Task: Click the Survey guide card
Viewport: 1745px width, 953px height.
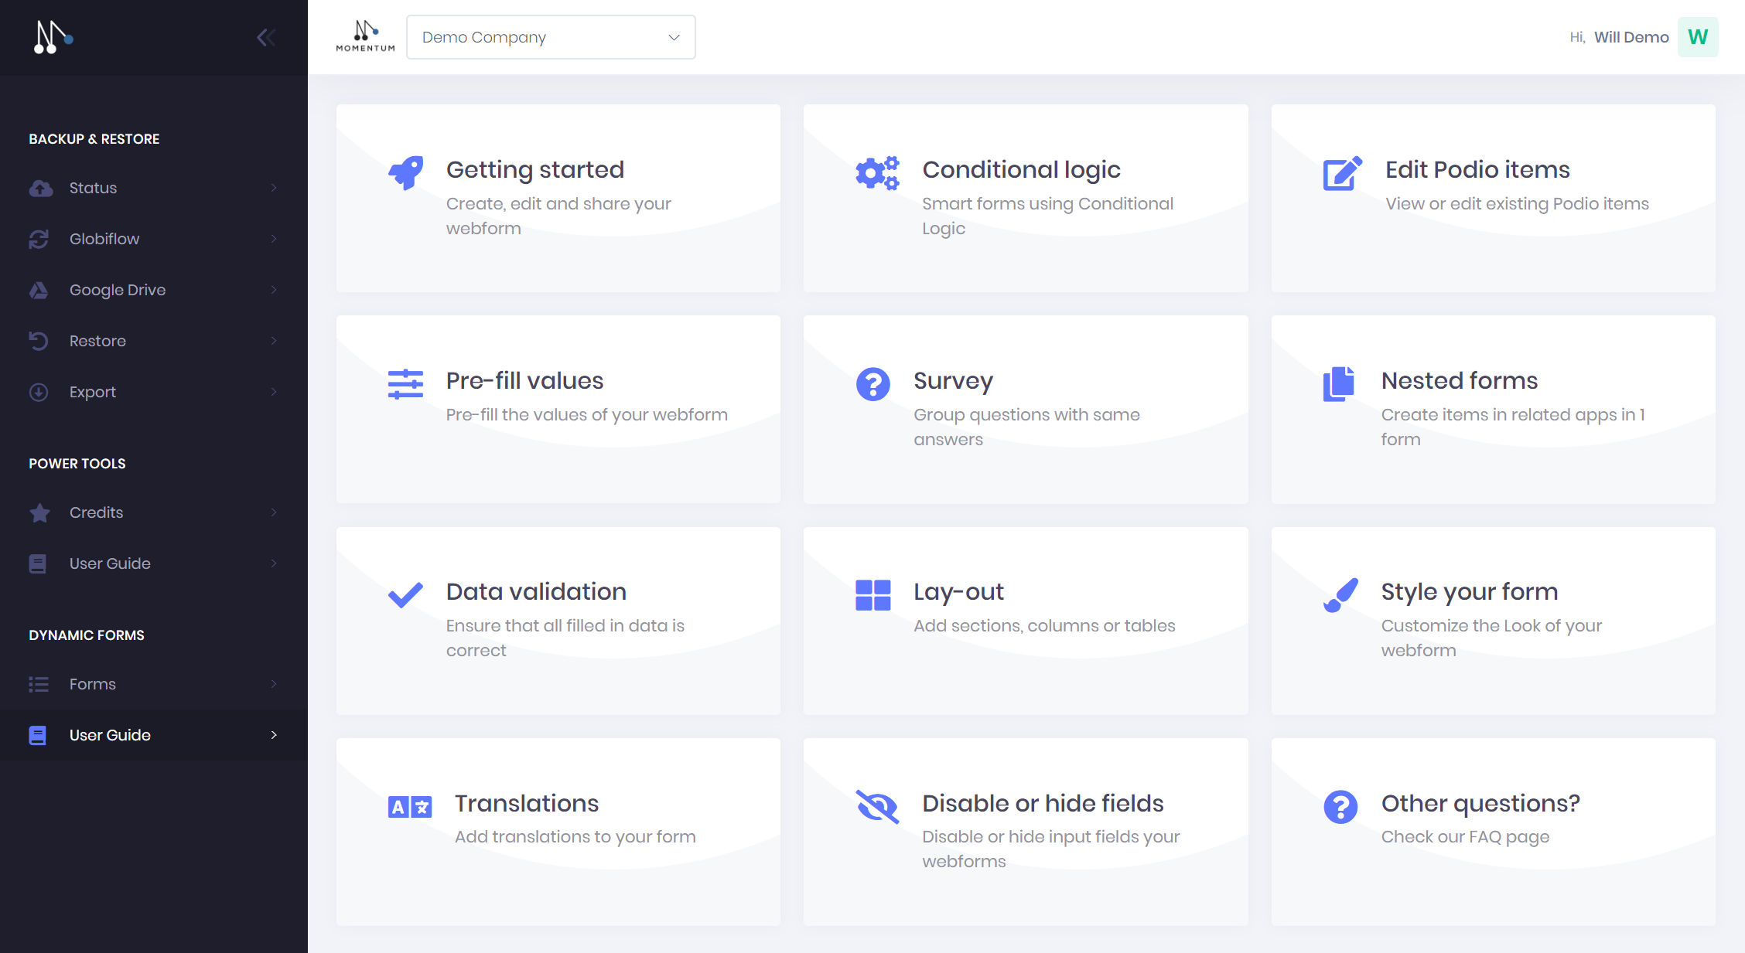Action: pos(1025,409)
